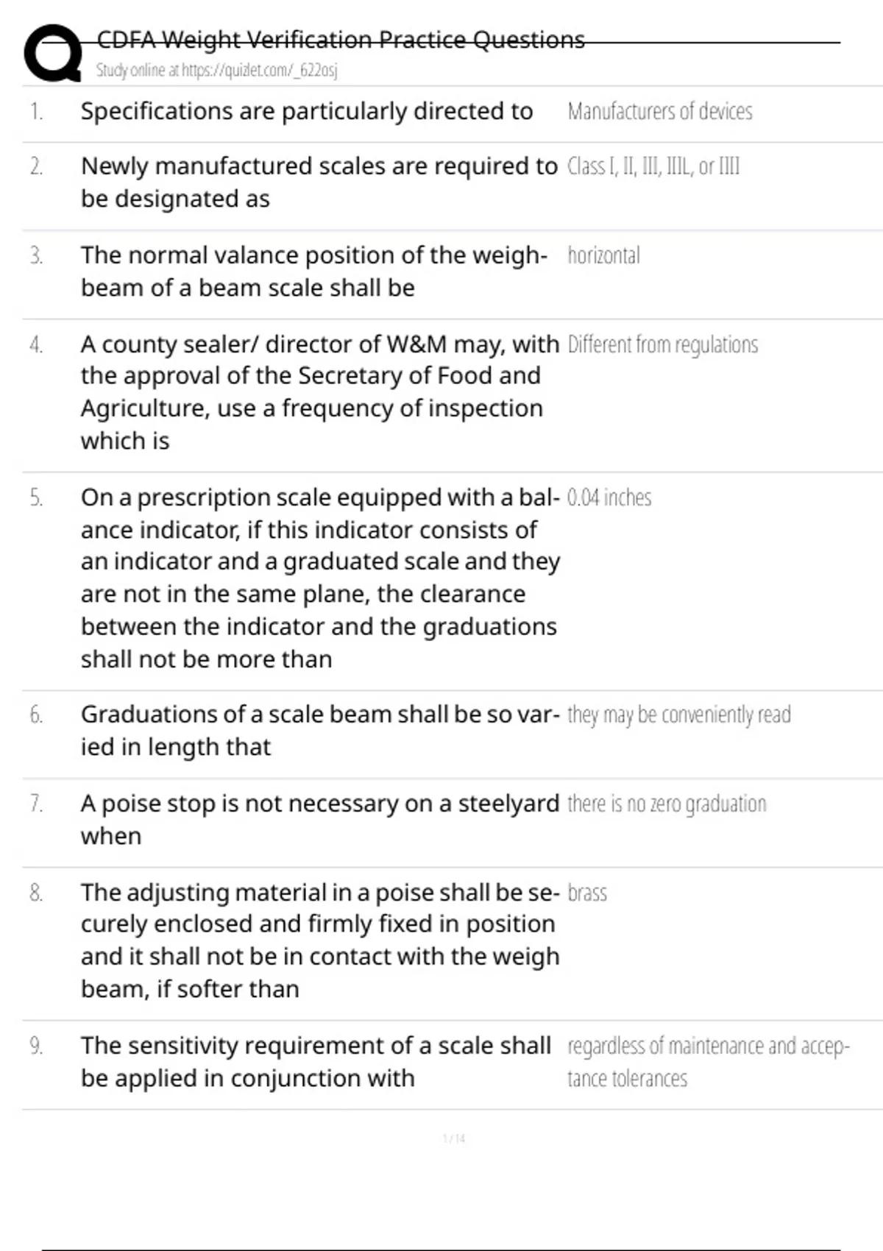The width and height of the screenshot is (883, 1251).
Task: Click the CDFA Weight Verification Practice Questions title
Action: click(x=341, y=39)
